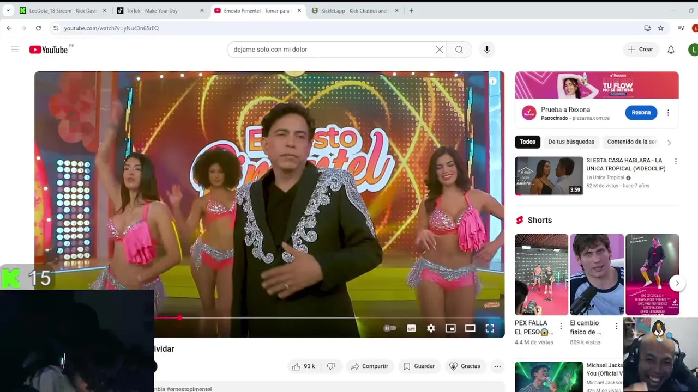Open Rexona banner advertisement image
This screenshot has width=698, height=392.
597,85
